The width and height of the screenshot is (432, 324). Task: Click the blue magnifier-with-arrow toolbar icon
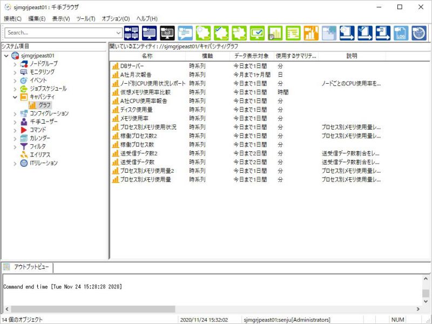point(347,33)
